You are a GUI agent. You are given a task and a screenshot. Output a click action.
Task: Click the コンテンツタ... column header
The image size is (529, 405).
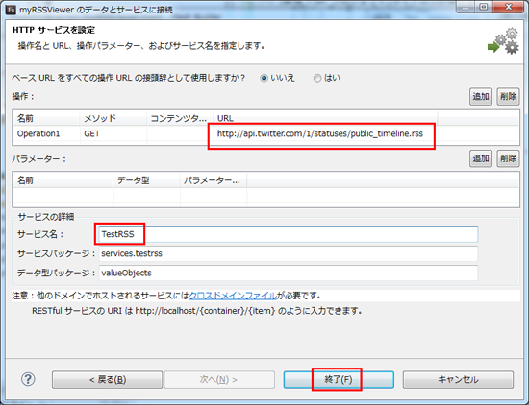click(180, 118)
